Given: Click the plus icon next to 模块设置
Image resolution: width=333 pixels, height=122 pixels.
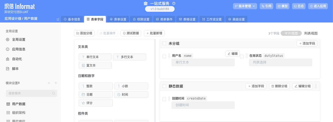Looking at the screenshot, I should pyautogui.click(x=56, y=83).
